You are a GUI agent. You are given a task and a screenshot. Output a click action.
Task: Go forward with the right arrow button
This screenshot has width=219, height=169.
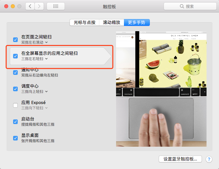39,6
